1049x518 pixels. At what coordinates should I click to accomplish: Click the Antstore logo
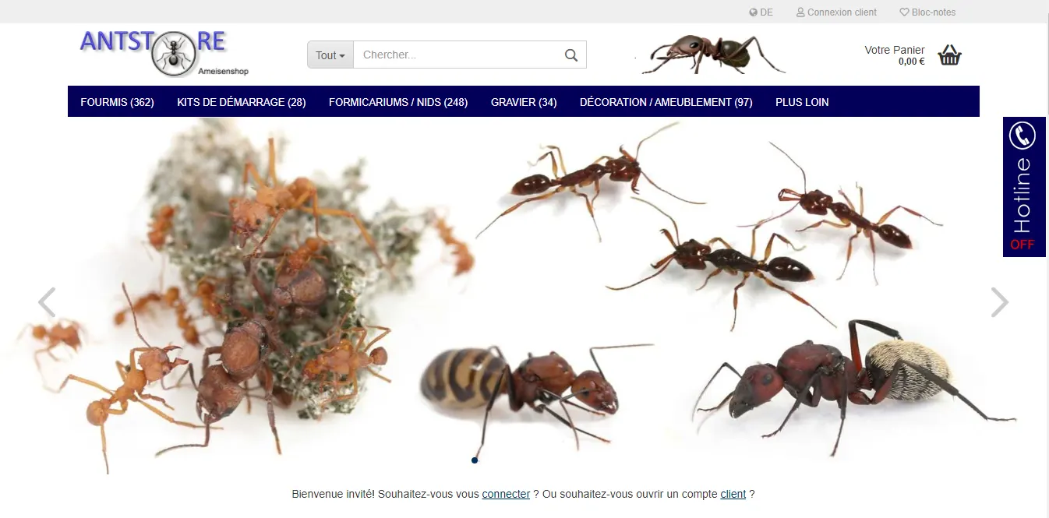point(164,53)
